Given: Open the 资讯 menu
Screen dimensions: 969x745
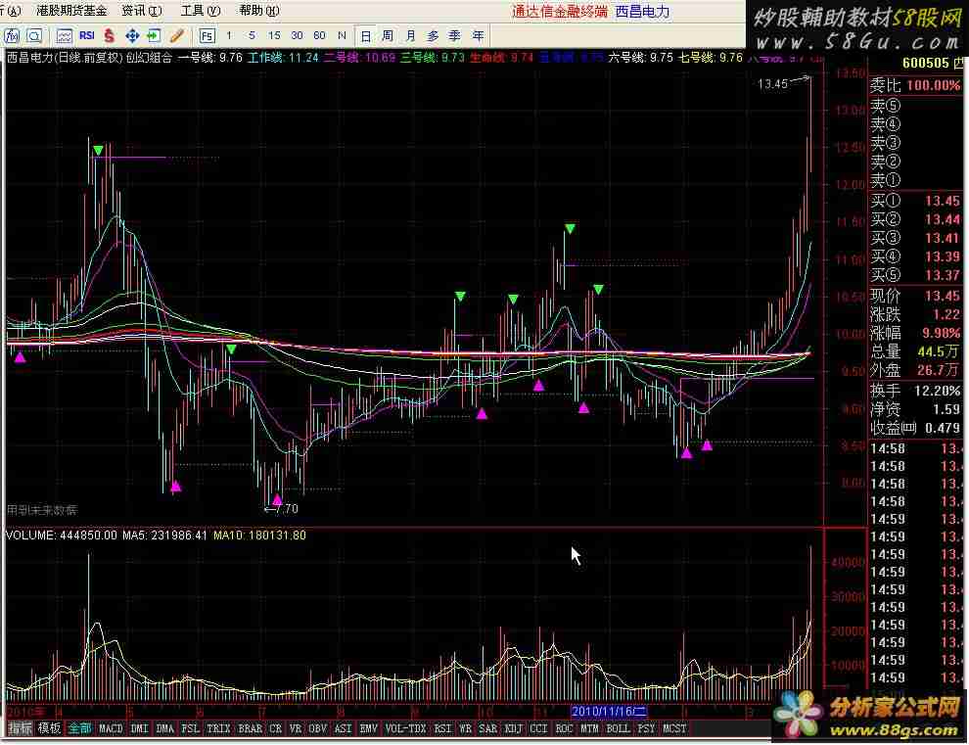Looking at the screenshot, I should (x=141, y=11).
